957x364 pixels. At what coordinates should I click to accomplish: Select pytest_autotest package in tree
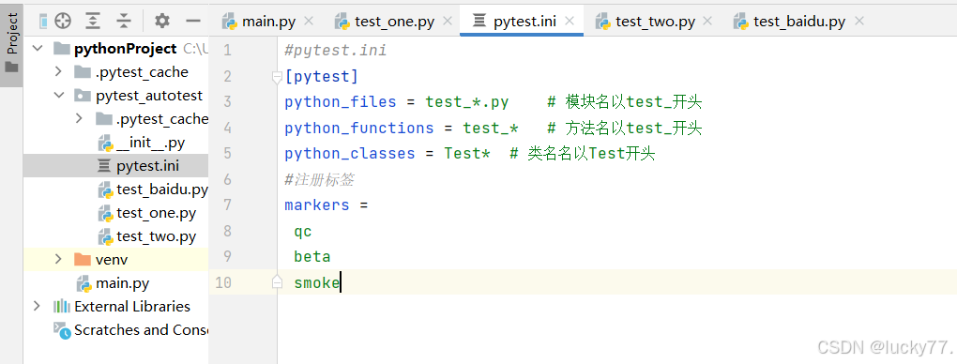click(149, 96)
